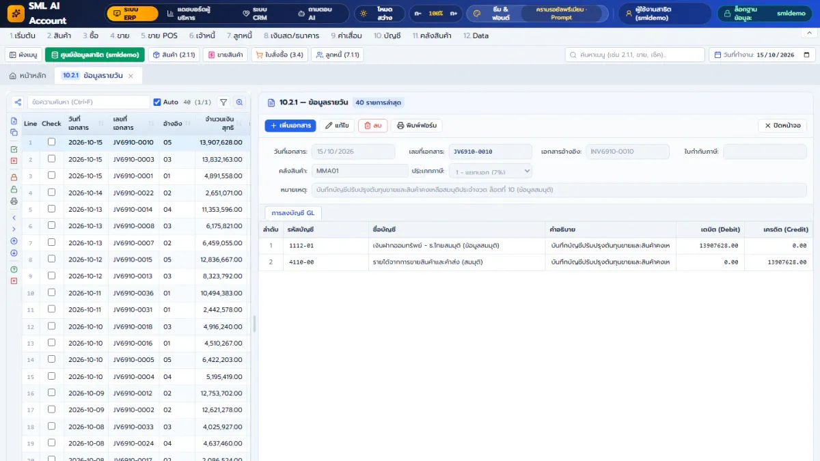Open the theme and font palette icon
Image resolution: width=820 pixels, height=461 pixels.
478,14
